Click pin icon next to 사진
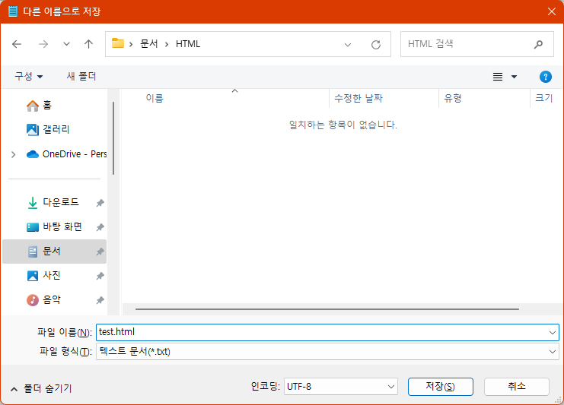This screenshot has width=564, height=405. point(100,276)
